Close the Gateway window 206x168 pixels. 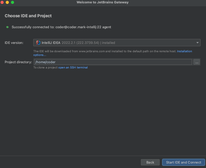pyautogui.click(x=2, y=2)
